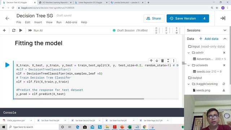Click the code cell horizontal scrollbar

click(x=79, y=99)
